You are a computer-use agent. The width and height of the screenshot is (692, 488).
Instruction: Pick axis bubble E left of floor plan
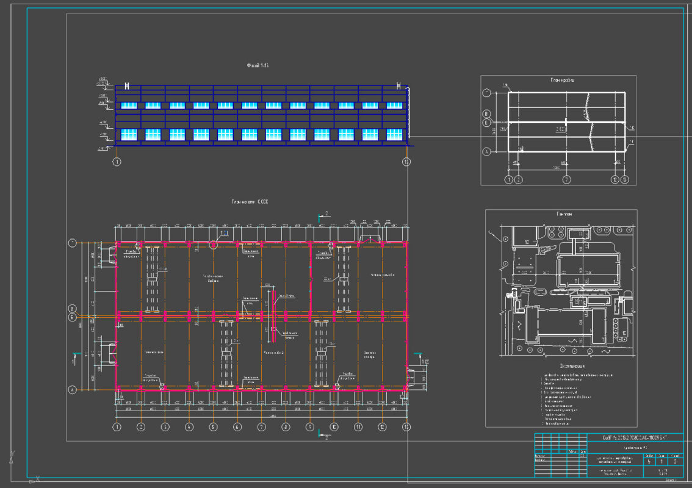click(73, 317)
